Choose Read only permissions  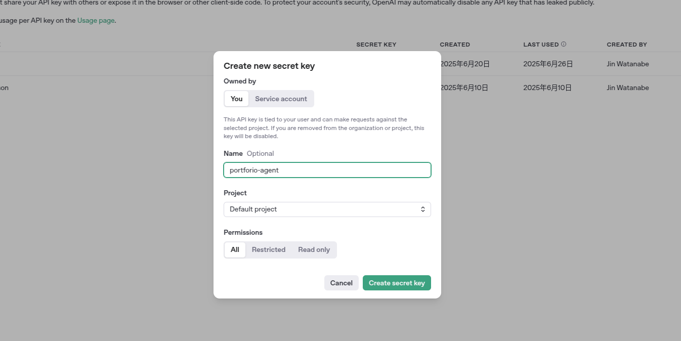click(x=314, y=249)
